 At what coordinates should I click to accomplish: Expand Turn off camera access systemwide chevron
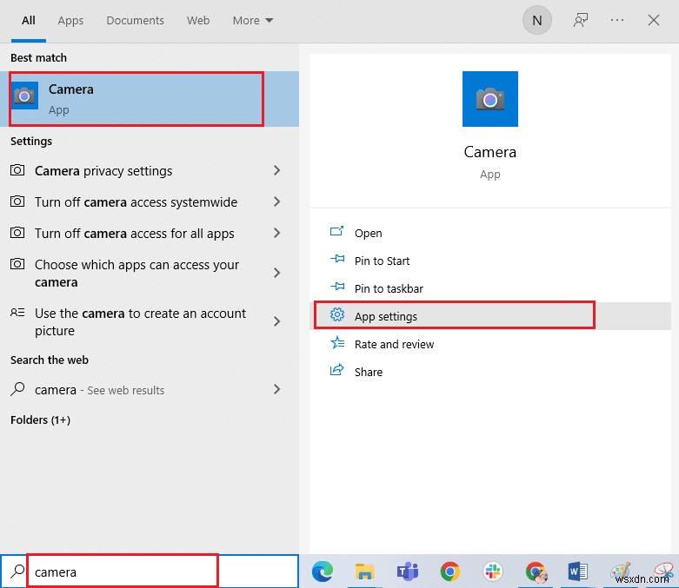277,202
